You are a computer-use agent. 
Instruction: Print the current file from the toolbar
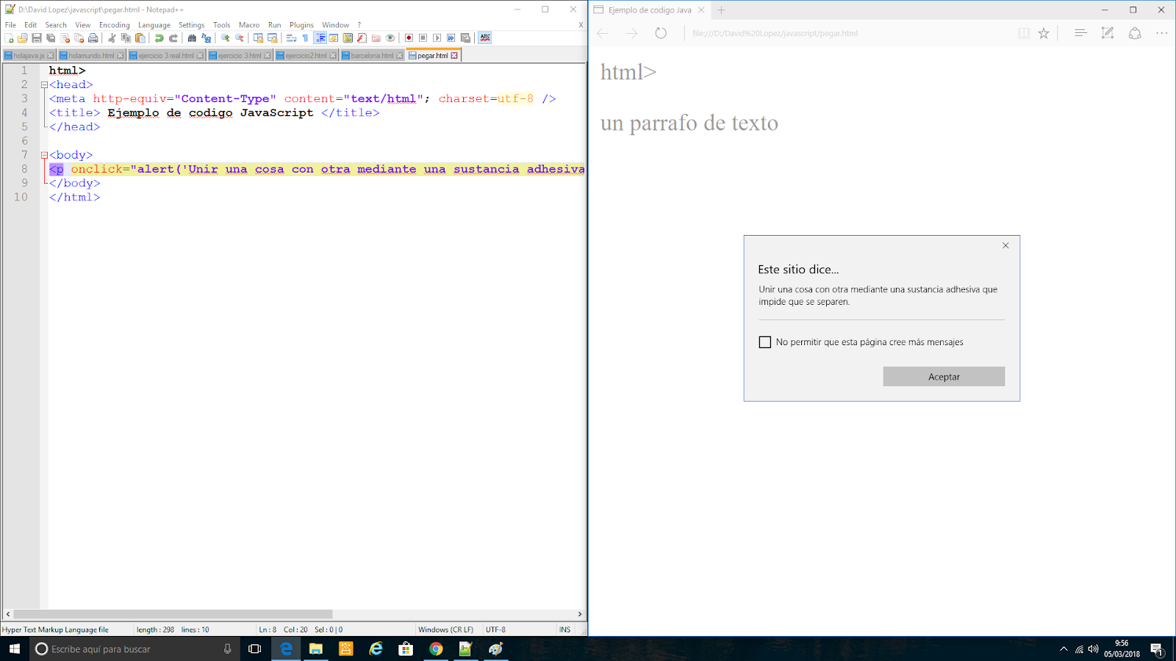[x=93, y=37]
